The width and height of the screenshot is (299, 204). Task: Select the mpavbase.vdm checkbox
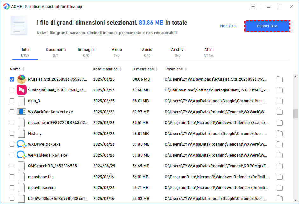pyautogui.click(x=12, y=187)
